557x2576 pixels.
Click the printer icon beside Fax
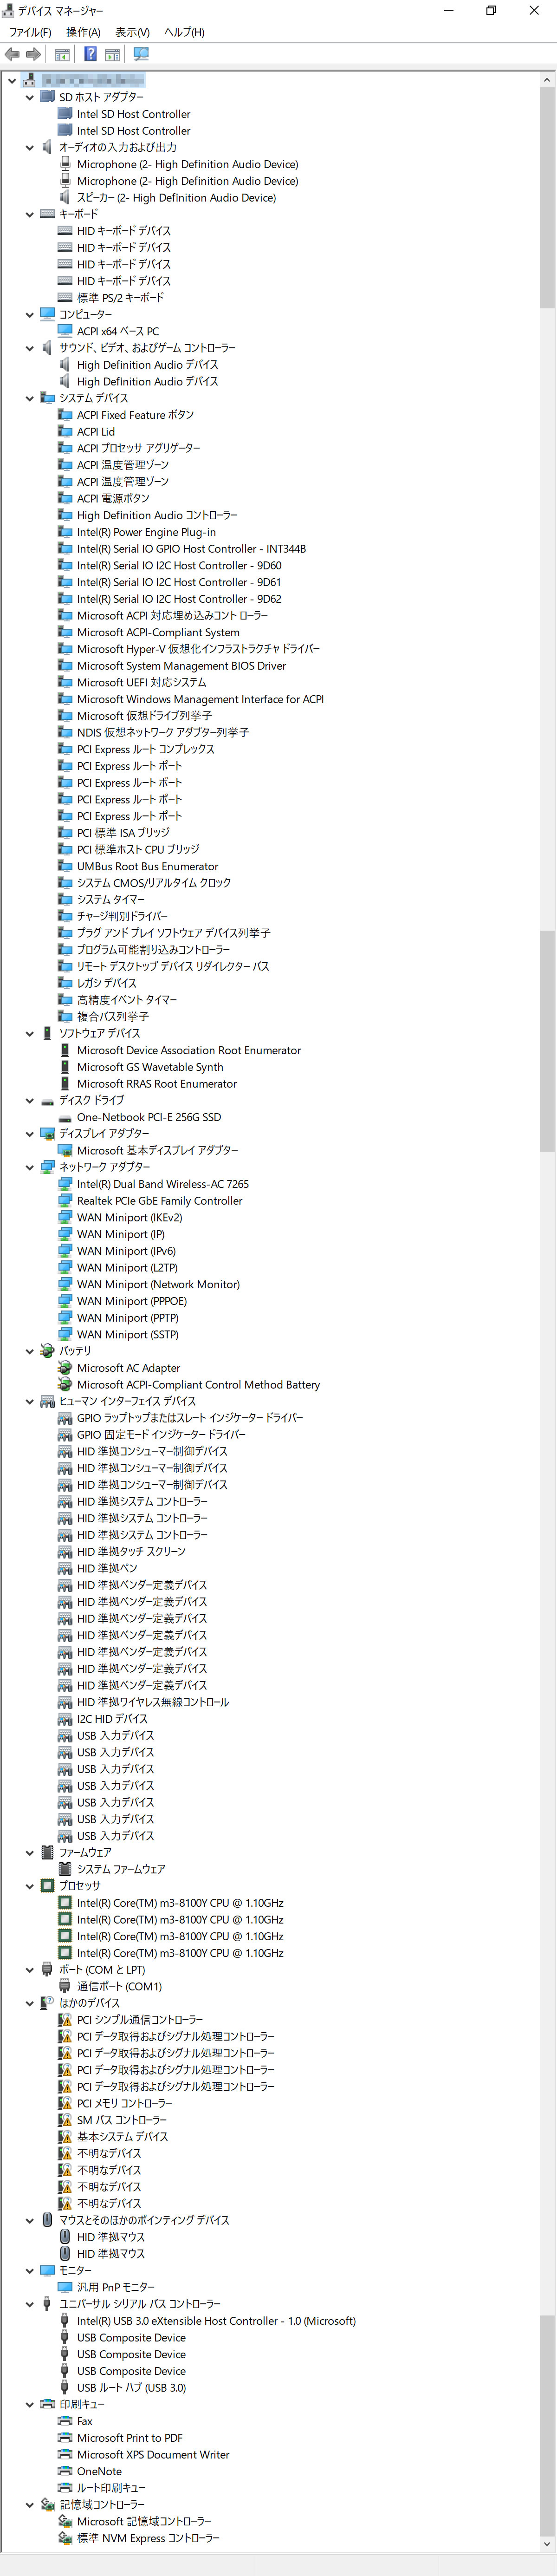65,2421
